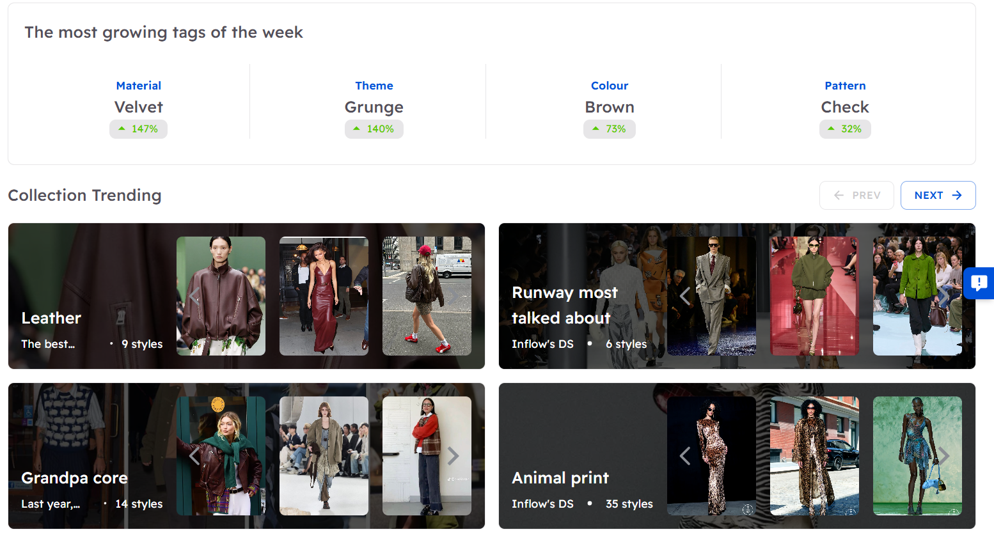Advance Grandpa core carousel to next image
Viewport: 994px width, 548px height.
click(x=454, y=456)
